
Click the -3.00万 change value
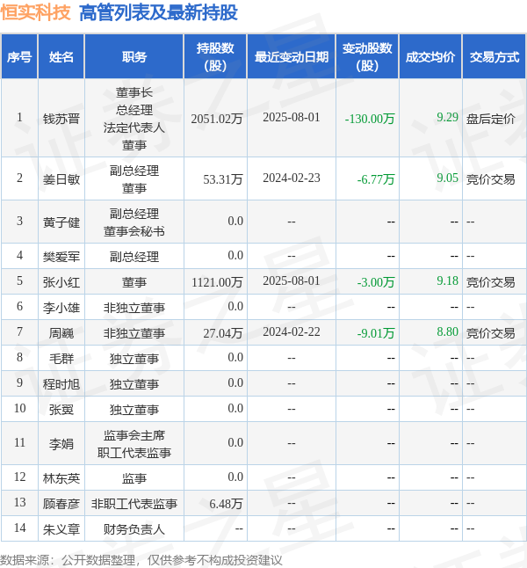coord(376,282)
